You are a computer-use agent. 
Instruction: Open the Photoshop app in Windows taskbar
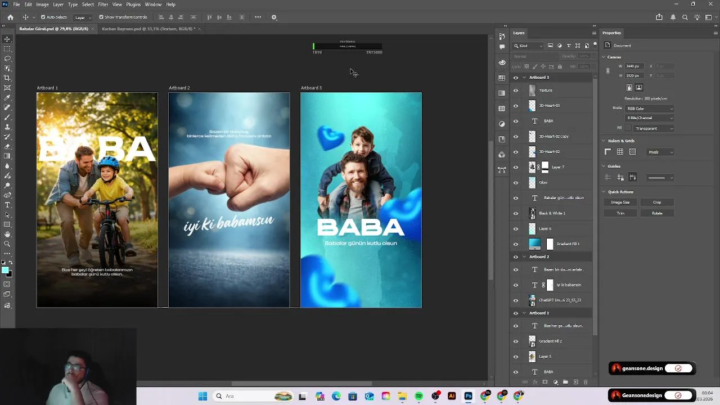pyautogui.click(x=468, y=396)
